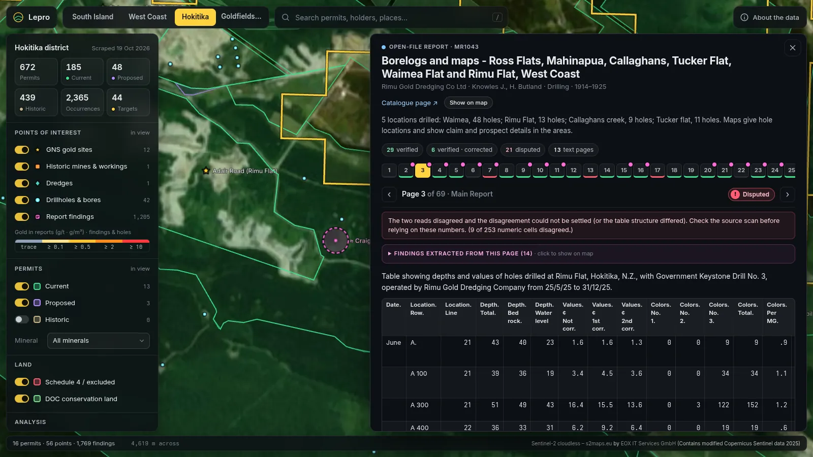The image size is (813, 457).
Task: Filter by 29 verified pages
Action: [x=402, y=150]
